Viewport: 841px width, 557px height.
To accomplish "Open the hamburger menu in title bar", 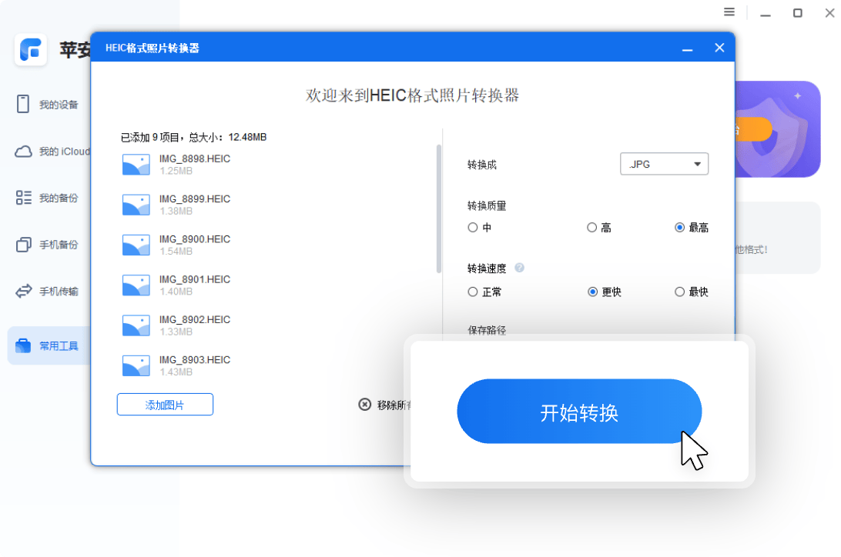I will pos(729,12).
